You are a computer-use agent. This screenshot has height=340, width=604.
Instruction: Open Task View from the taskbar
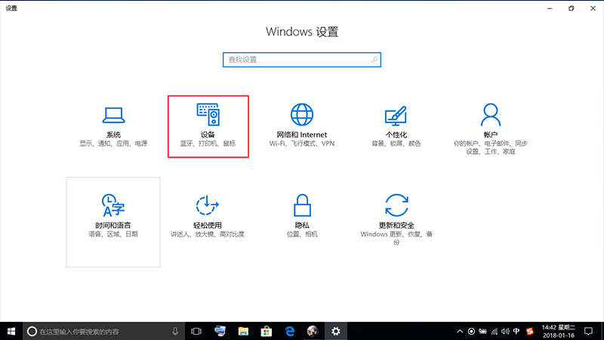tap(196, 331)
